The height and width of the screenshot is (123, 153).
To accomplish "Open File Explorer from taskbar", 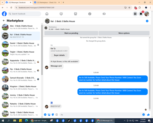I will pos(15,121).
